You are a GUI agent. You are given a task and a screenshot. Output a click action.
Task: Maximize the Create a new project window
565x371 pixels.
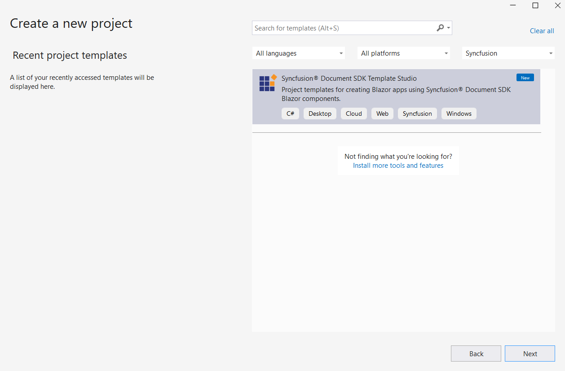(x=535, y=5)
